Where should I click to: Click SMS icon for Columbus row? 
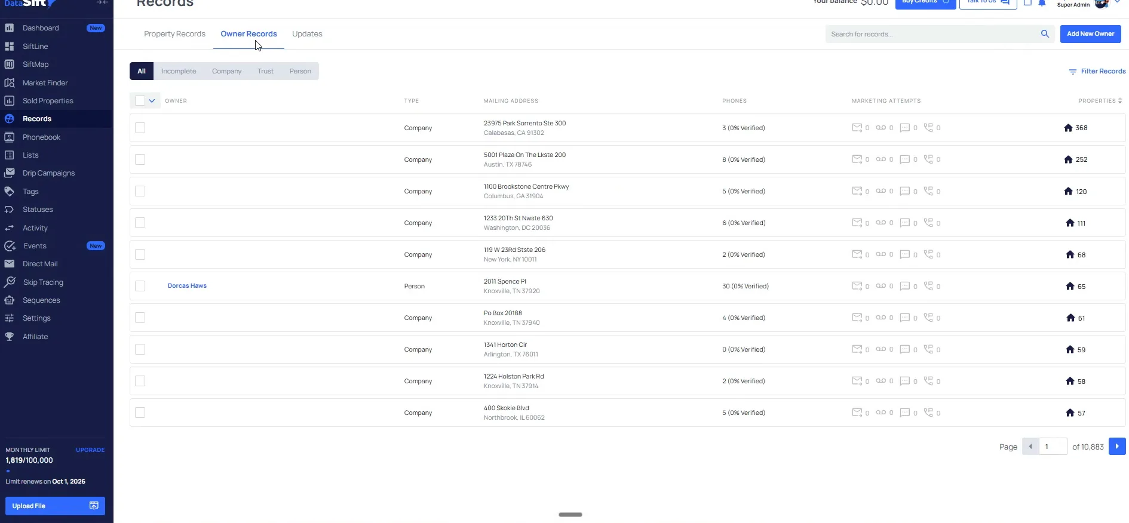click(905, 191)
